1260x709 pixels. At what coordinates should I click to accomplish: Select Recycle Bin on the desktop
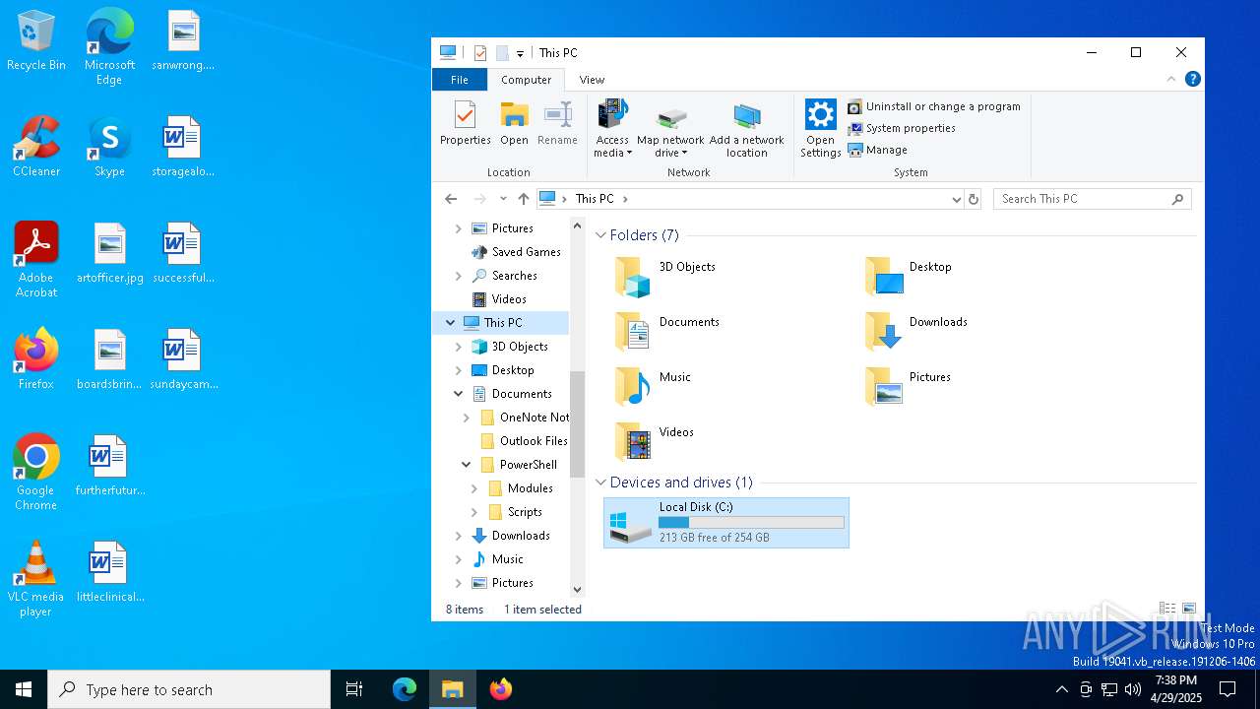(36, 41)
